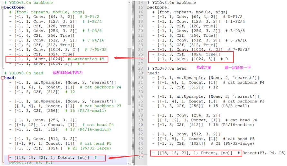This screenshot has width=287, height=166.
Task: Click line number 19 in gutter
Action: pyautogui.click(x=140, y=26)
